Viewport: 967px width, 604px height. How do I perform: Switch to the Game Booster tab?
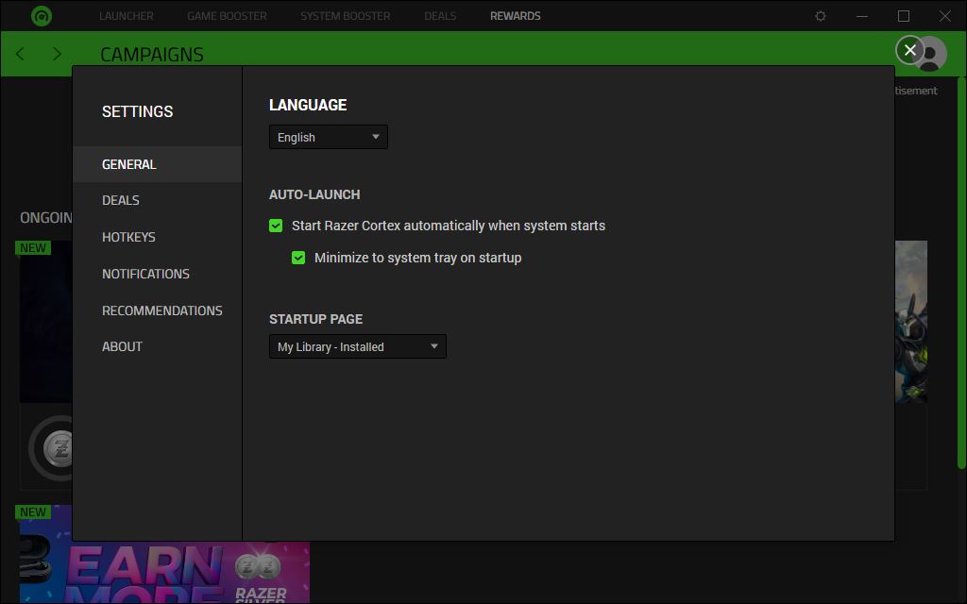[227, 16]
